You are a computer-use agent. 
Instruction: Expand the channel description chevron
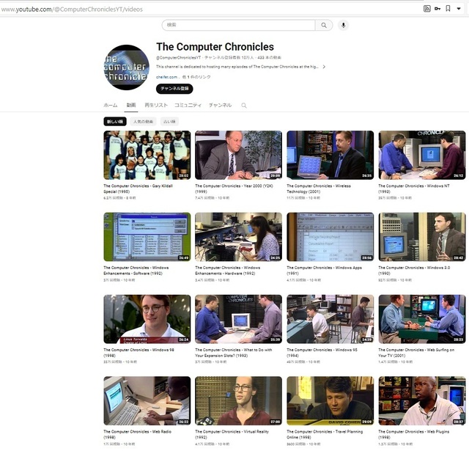pos(324,67)
